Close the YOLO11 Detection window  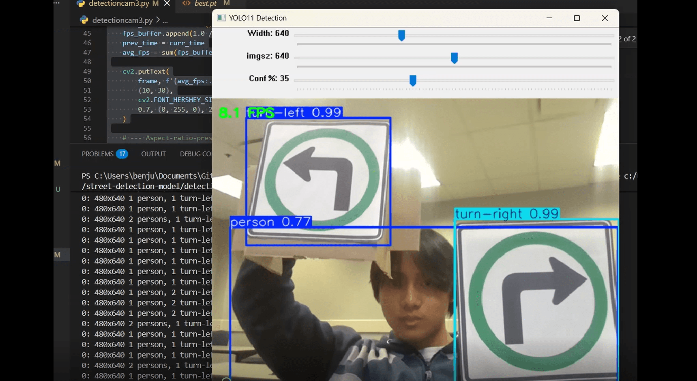pos(605,18)
